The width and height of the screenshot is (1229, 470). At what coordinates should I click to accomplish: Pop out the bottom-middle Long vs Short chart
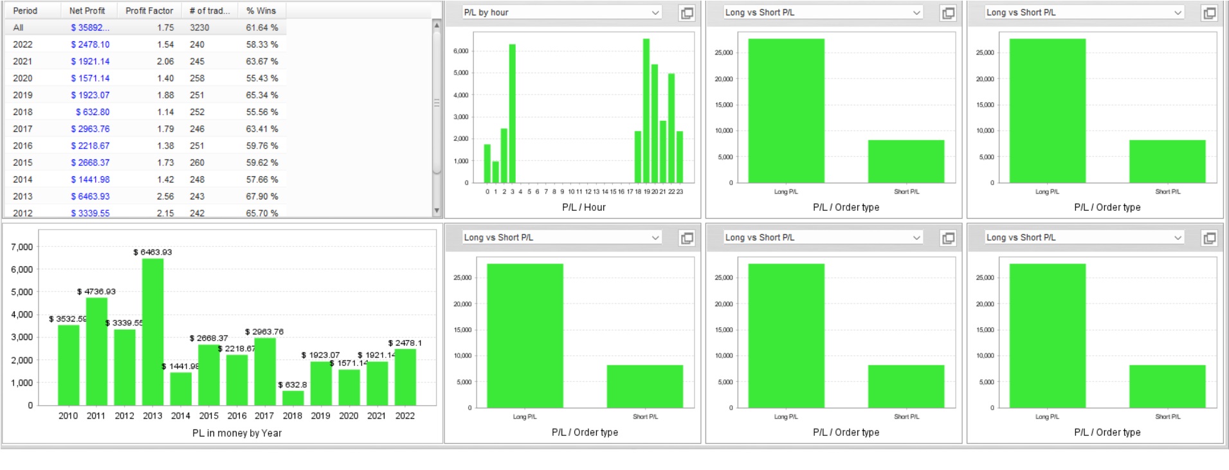click(x=948, y=238)
